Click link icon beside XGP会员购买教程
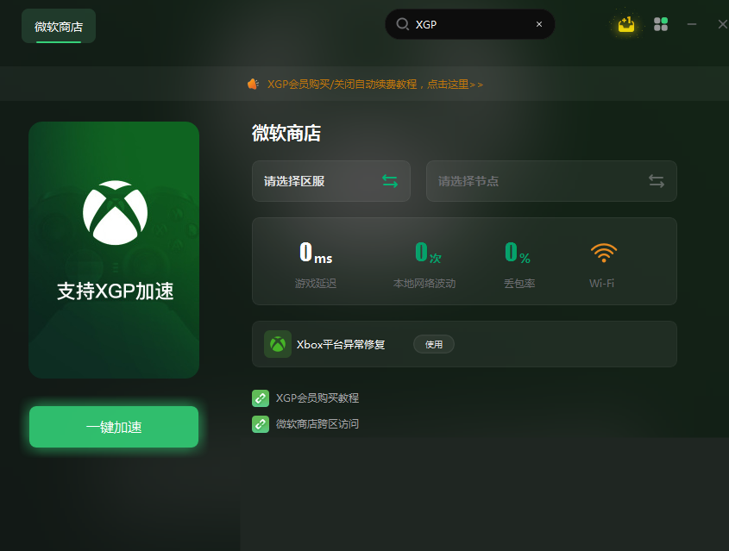 coord(261,398)
